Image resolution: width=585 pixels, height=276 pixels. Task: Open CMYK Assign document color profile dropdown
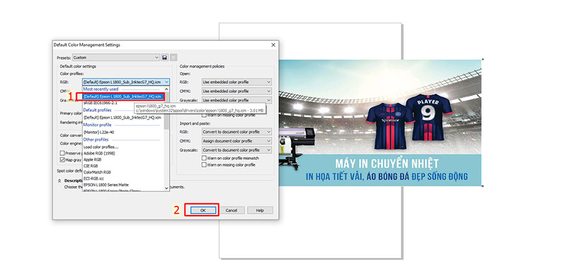coord(237,141)
